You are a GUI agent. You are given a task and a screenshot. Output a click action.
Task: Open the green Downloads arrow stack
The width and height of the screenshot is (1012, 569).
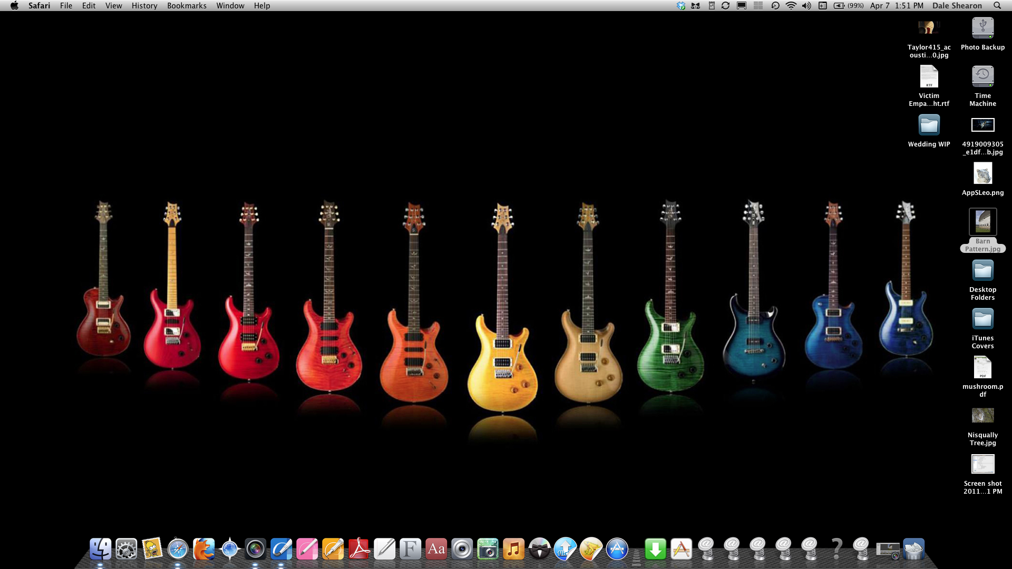coord(655,549)
